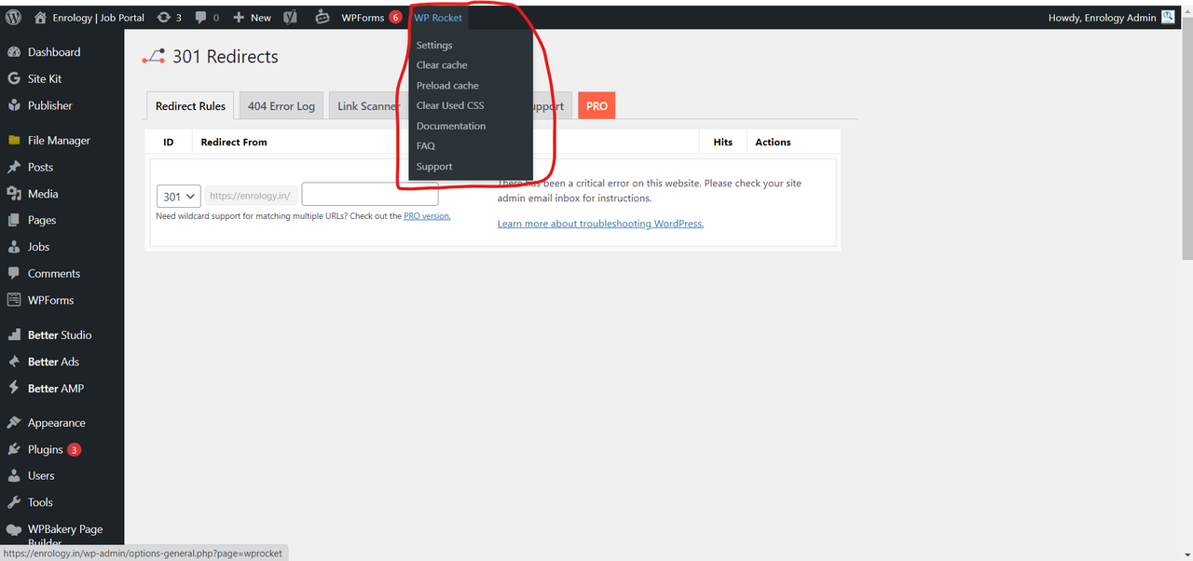
Task: Switch to the Link Scanner tab
Action: (x=368, y=106)
